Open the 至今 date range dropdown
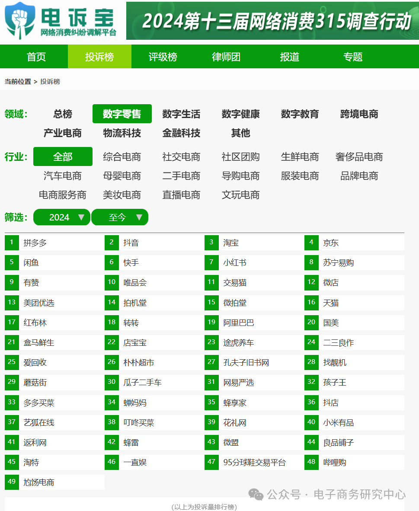This screenshot has height=511, width=419. coord(120,217)
